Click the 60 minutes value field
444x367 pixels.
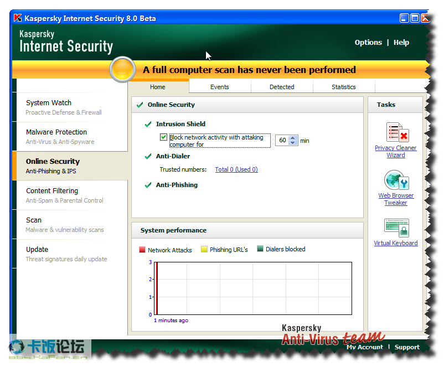point(282,140)
